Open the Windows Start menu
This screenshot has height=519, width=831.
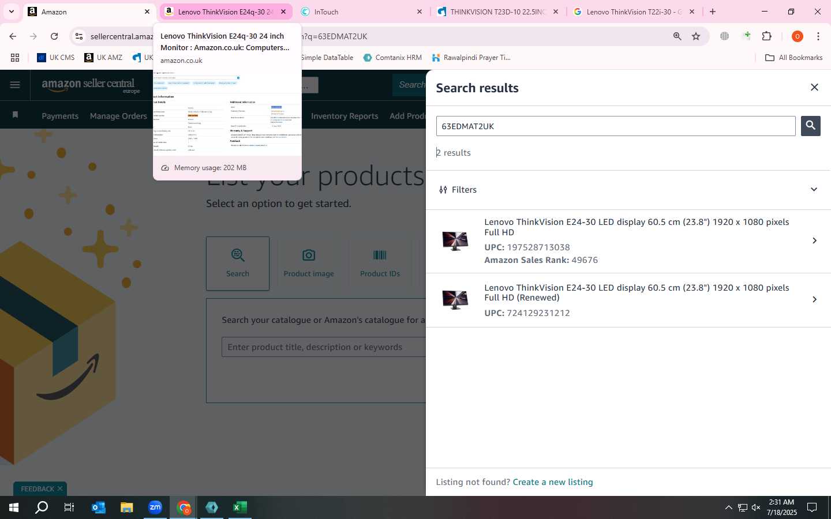[14, 507]
